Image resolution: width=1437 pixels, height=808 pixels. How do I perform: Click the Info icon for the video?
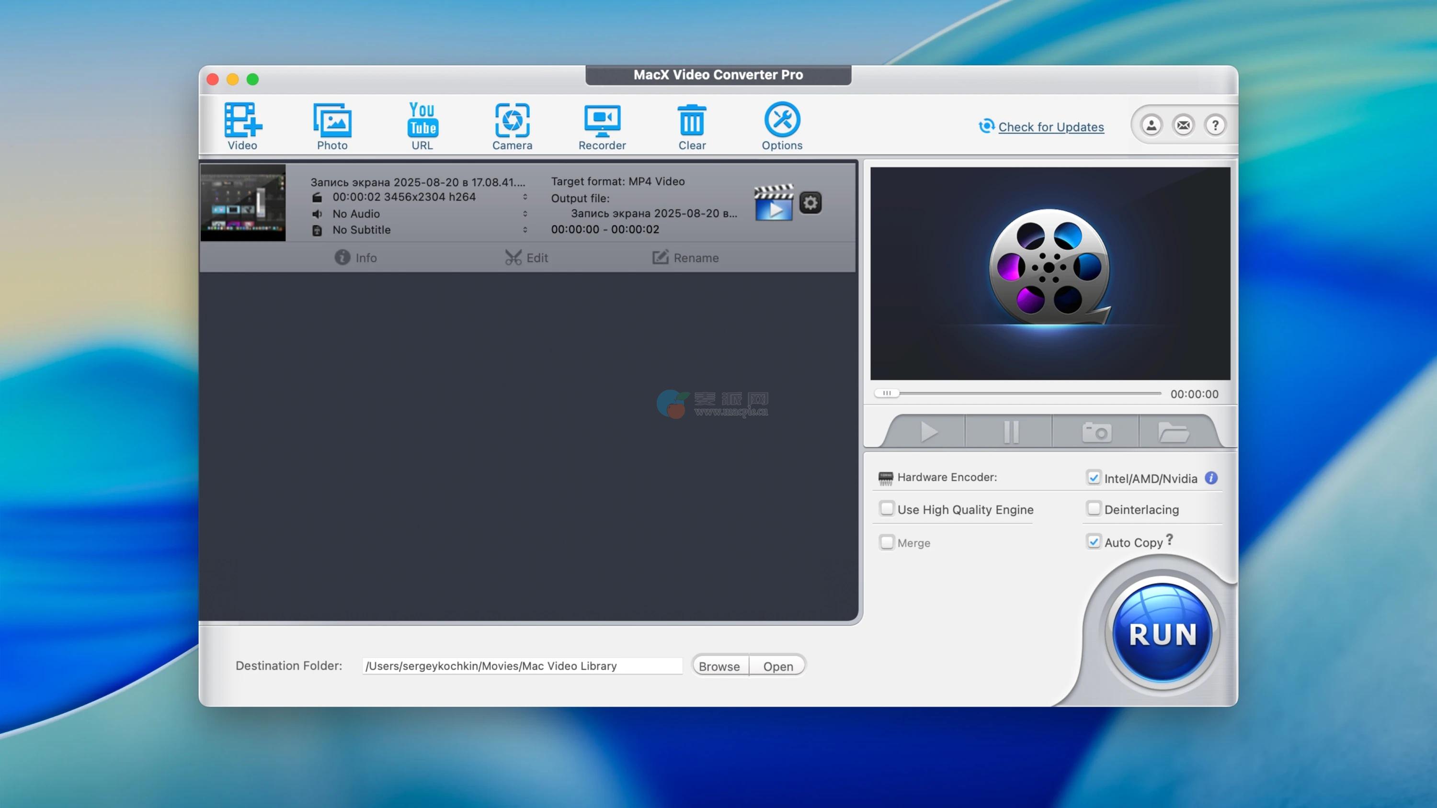point(342,257)
